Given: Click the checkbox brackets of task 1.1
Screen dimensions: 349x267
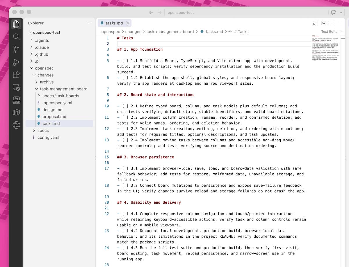Looking at the screenshot, I should [x=125, y=61].
